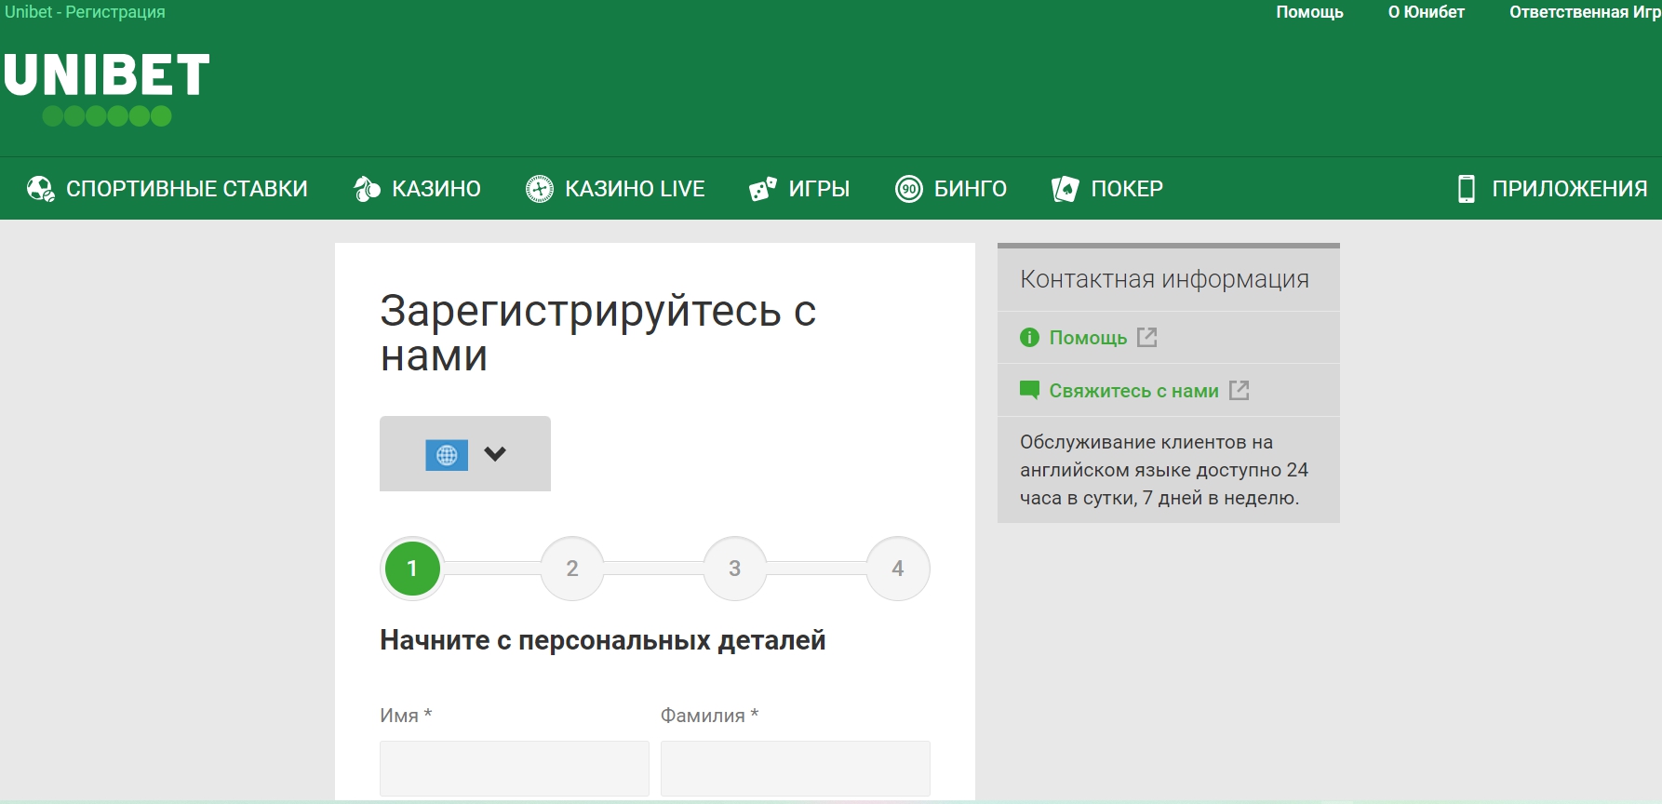
Task: Click the live casino roulette icon
Action: (x=540, y=189)
